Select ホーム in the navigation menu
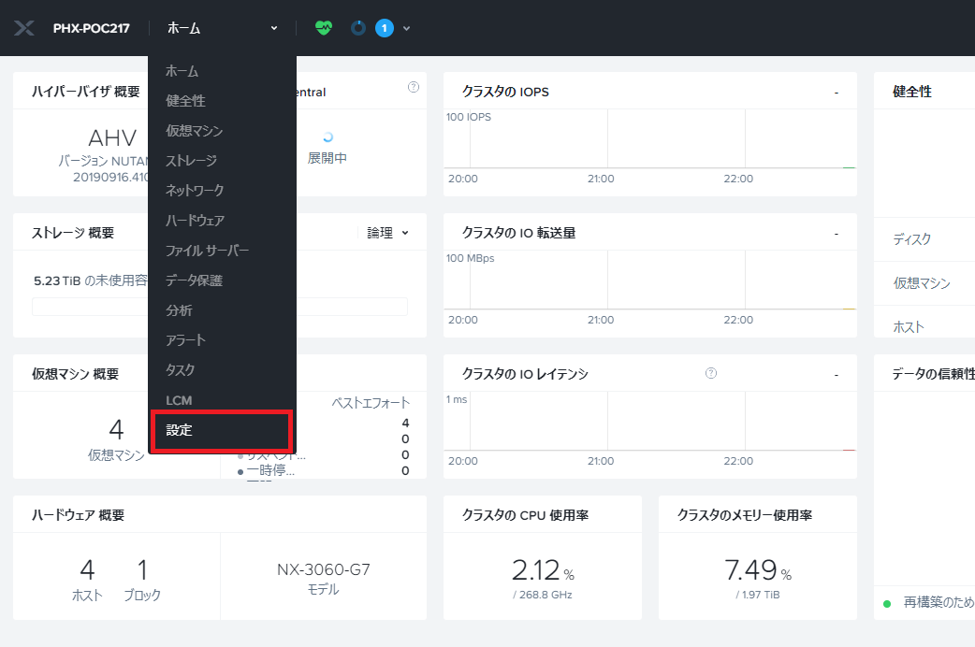 tap(182, 71)
